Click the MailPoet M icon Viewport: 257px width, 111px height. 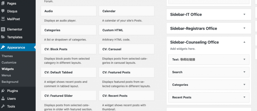3,19
